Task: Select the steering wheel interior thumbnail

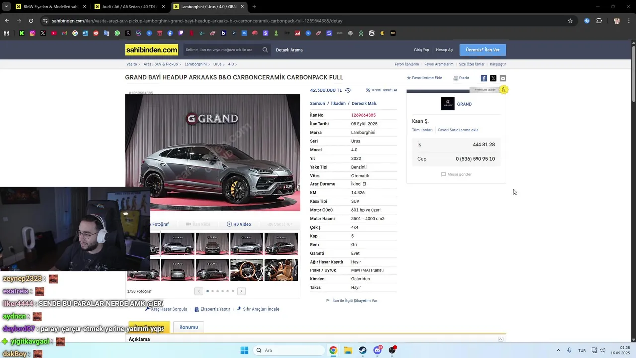Action: [x=246, y=270]
